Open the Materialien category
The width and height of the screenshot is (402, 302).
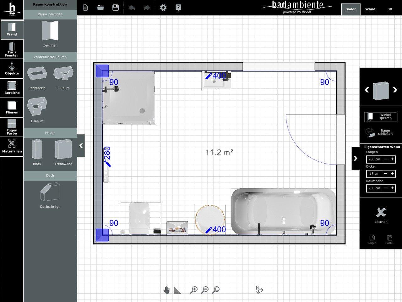coord(12,147)
